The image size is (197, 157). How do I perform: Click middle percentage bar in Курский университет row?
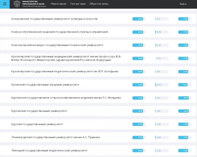162,124
